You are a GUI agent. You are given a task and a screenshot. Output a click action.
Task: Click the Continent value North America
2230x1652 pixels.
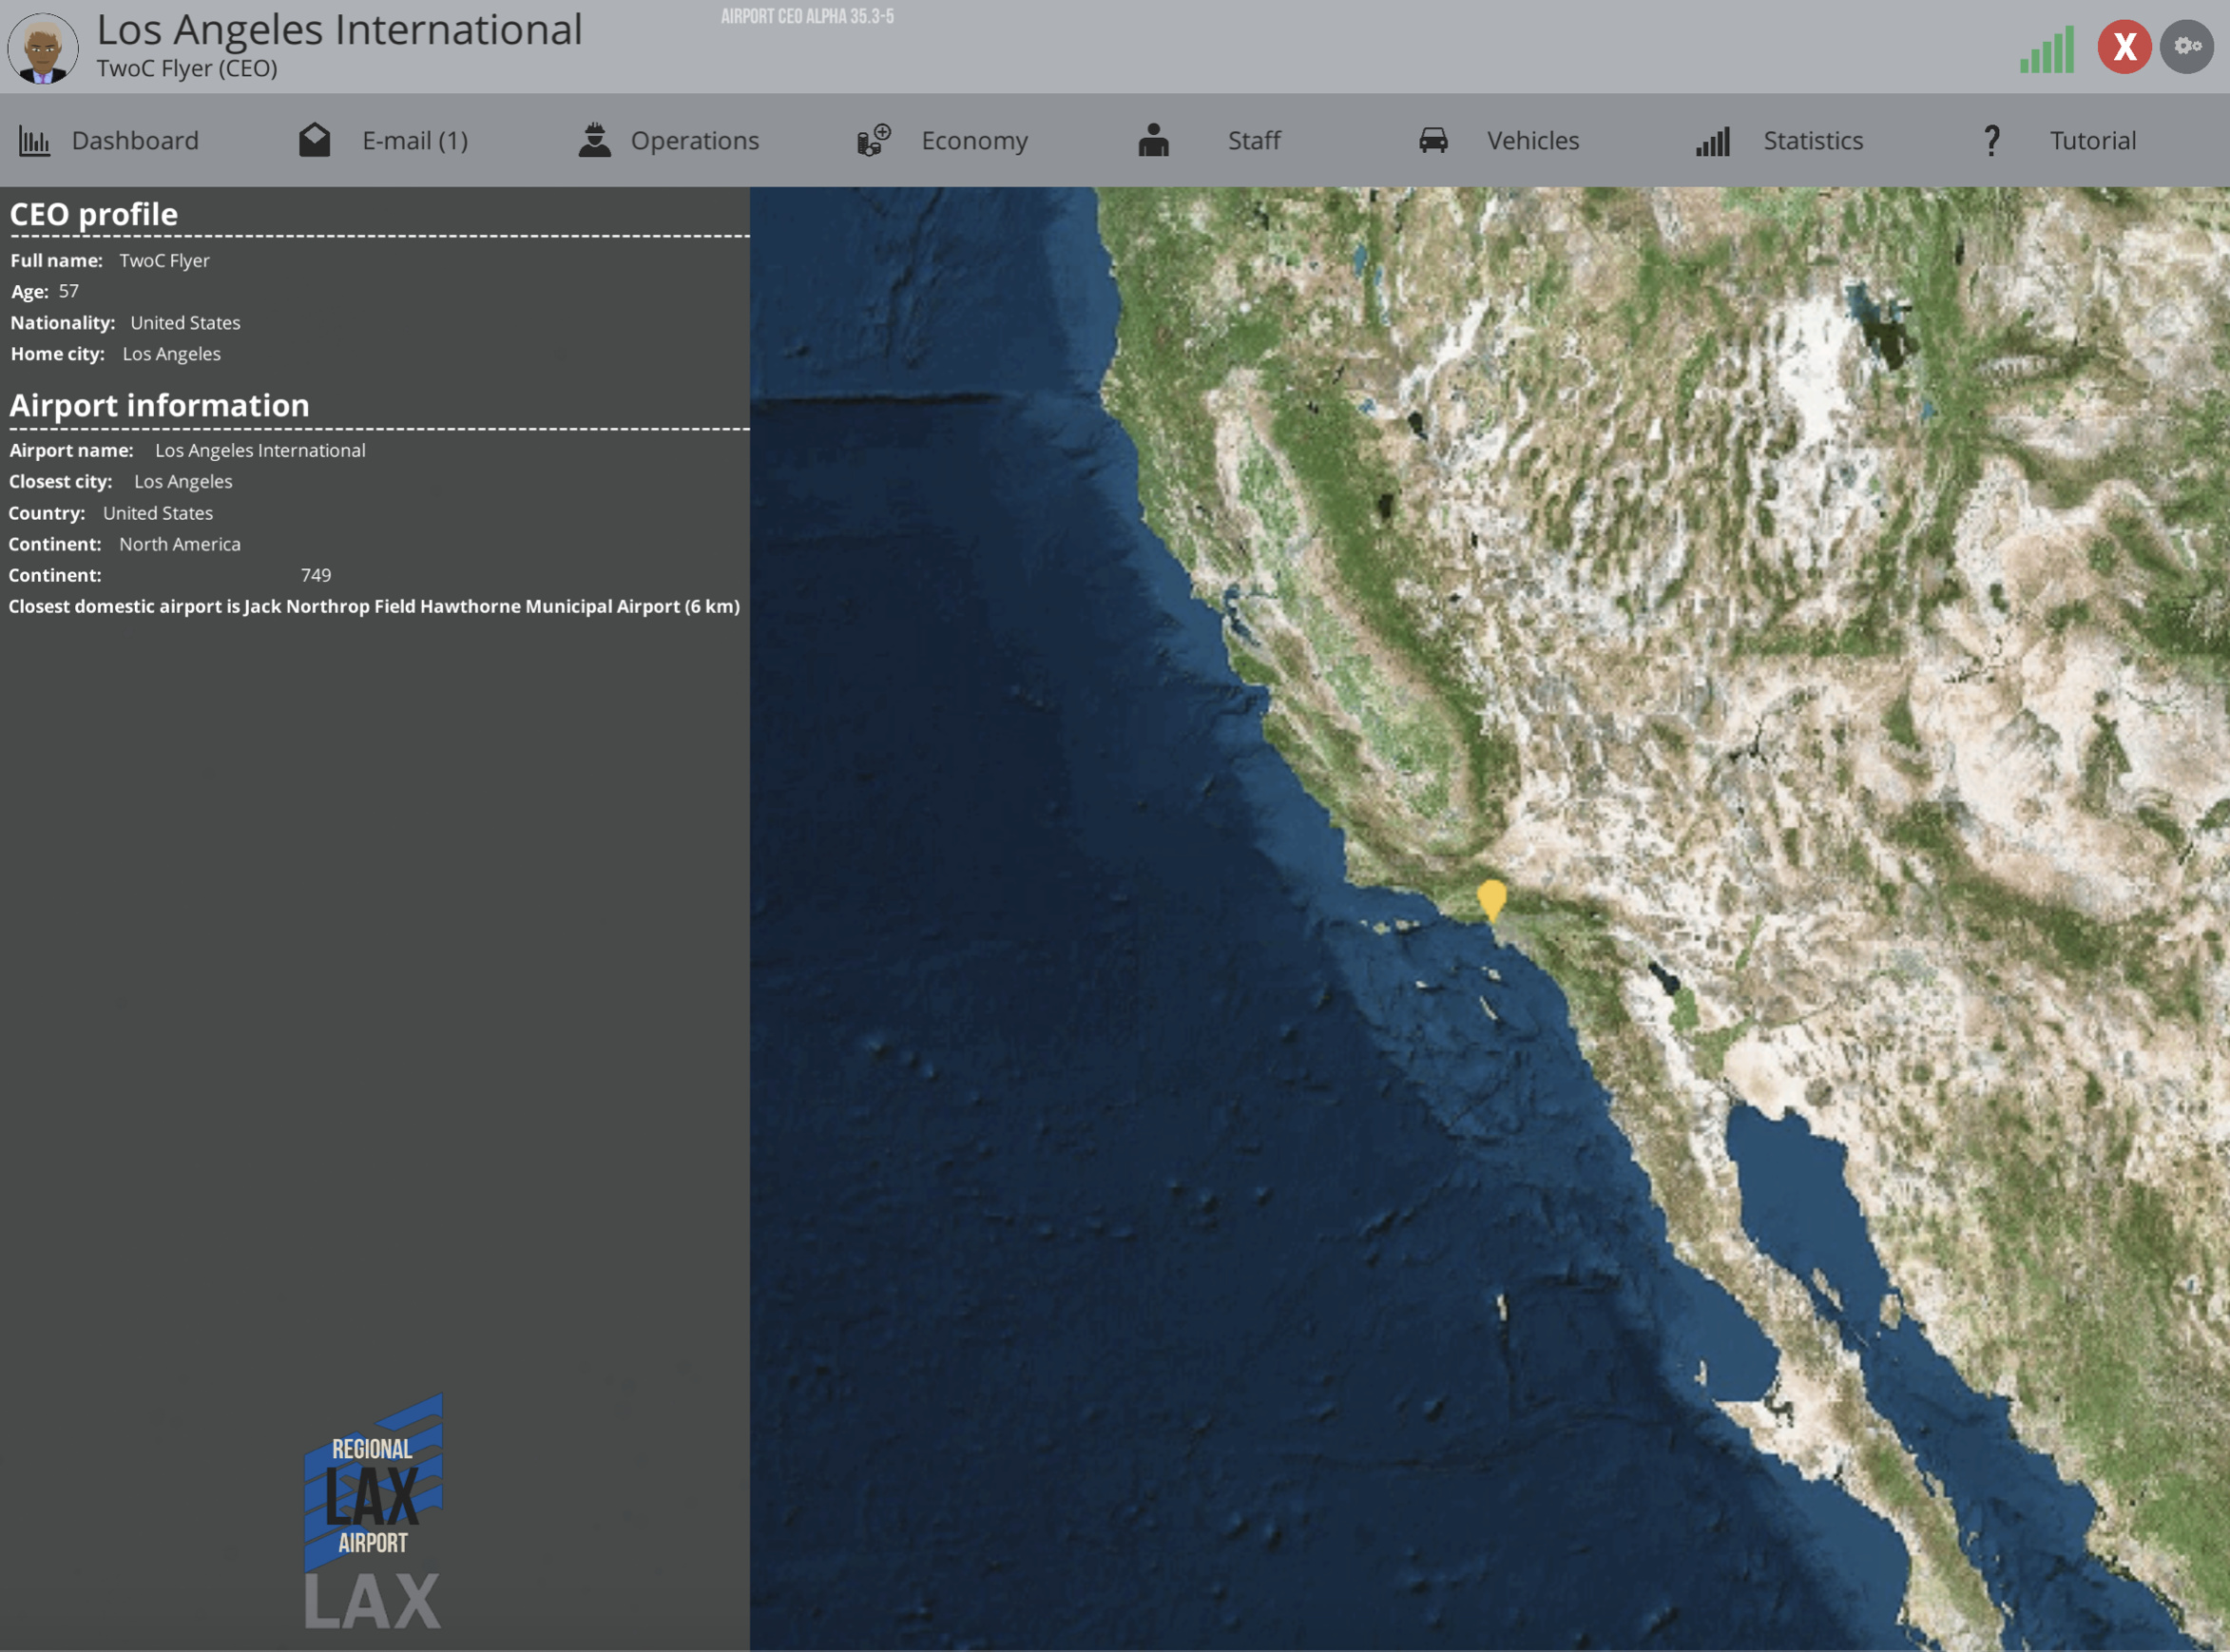[x=180, y=544]
